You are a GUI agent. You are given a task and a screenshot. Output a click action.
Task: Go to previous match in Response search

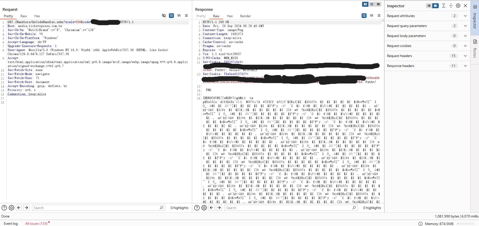(211, 207)
